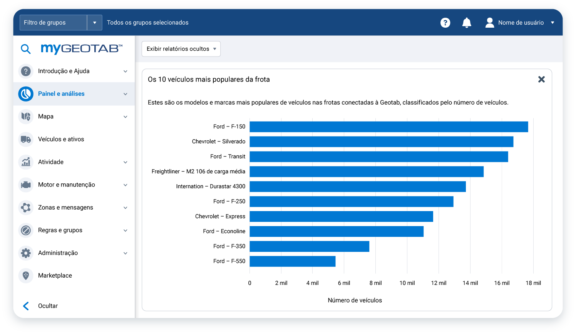Click the '10 mil' axis tick label
576x333 pixels.
[x=407, y=283]
